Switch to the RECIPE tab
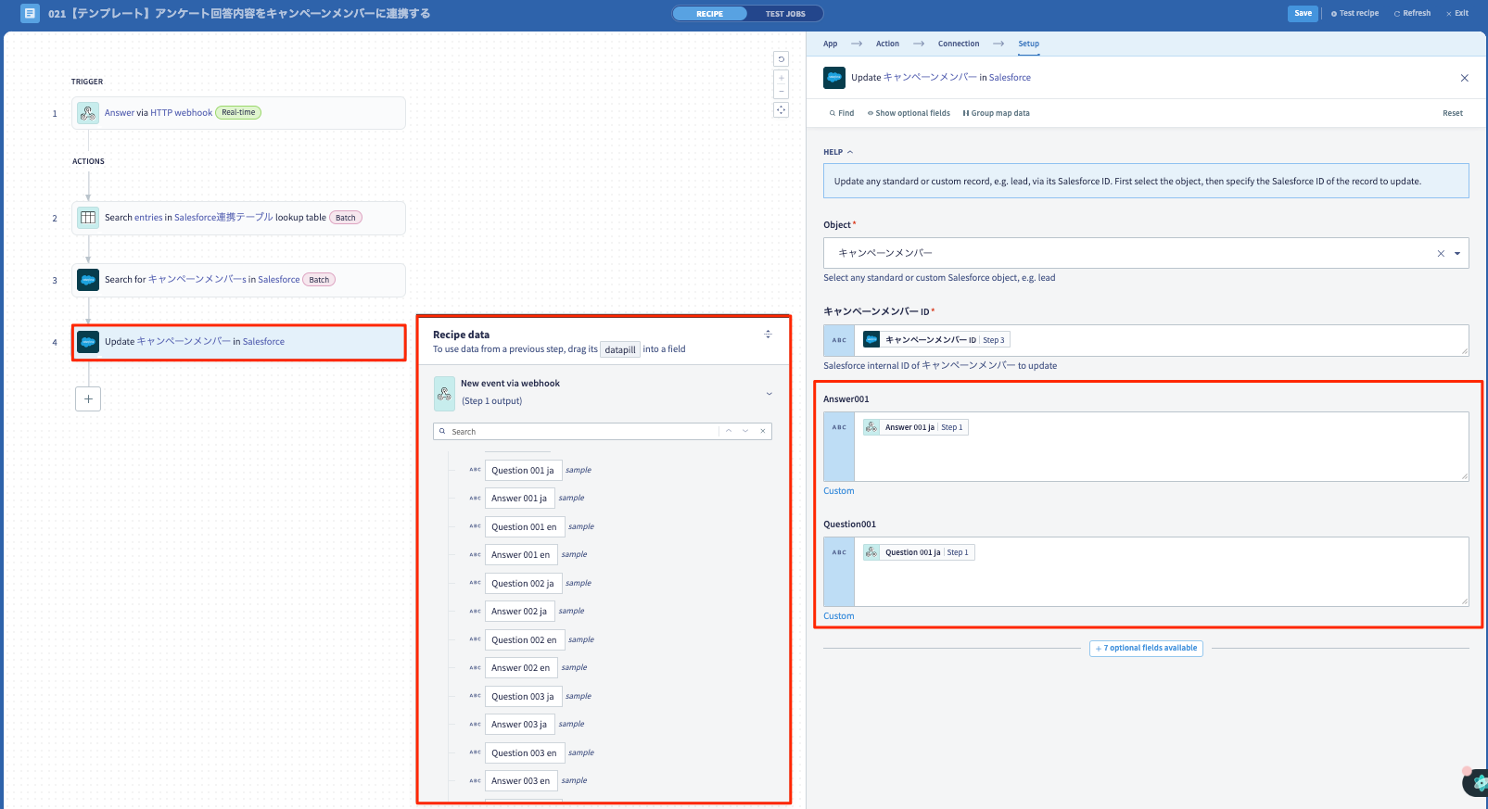Viewport: 1488px width, 809px height. (x=710, y=14)
